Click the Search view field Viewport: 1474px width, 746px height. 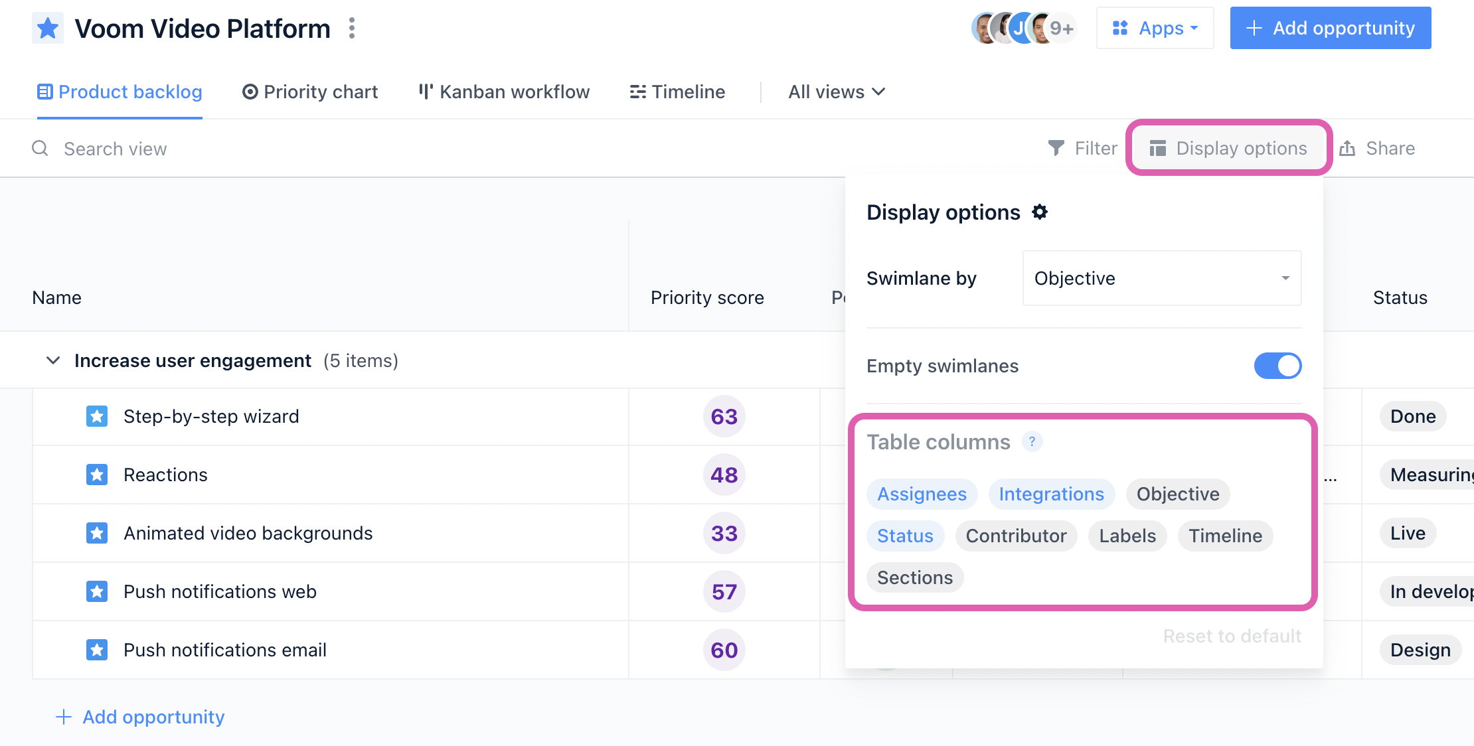[x=115, y=149]
